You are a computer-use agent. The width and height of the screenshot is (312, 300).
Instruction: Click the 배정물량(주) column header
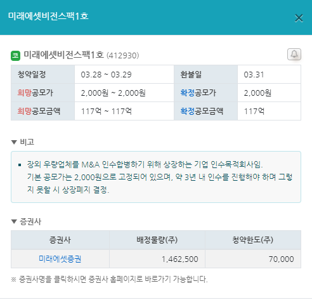pyautogui.click(x=157, y=240)
